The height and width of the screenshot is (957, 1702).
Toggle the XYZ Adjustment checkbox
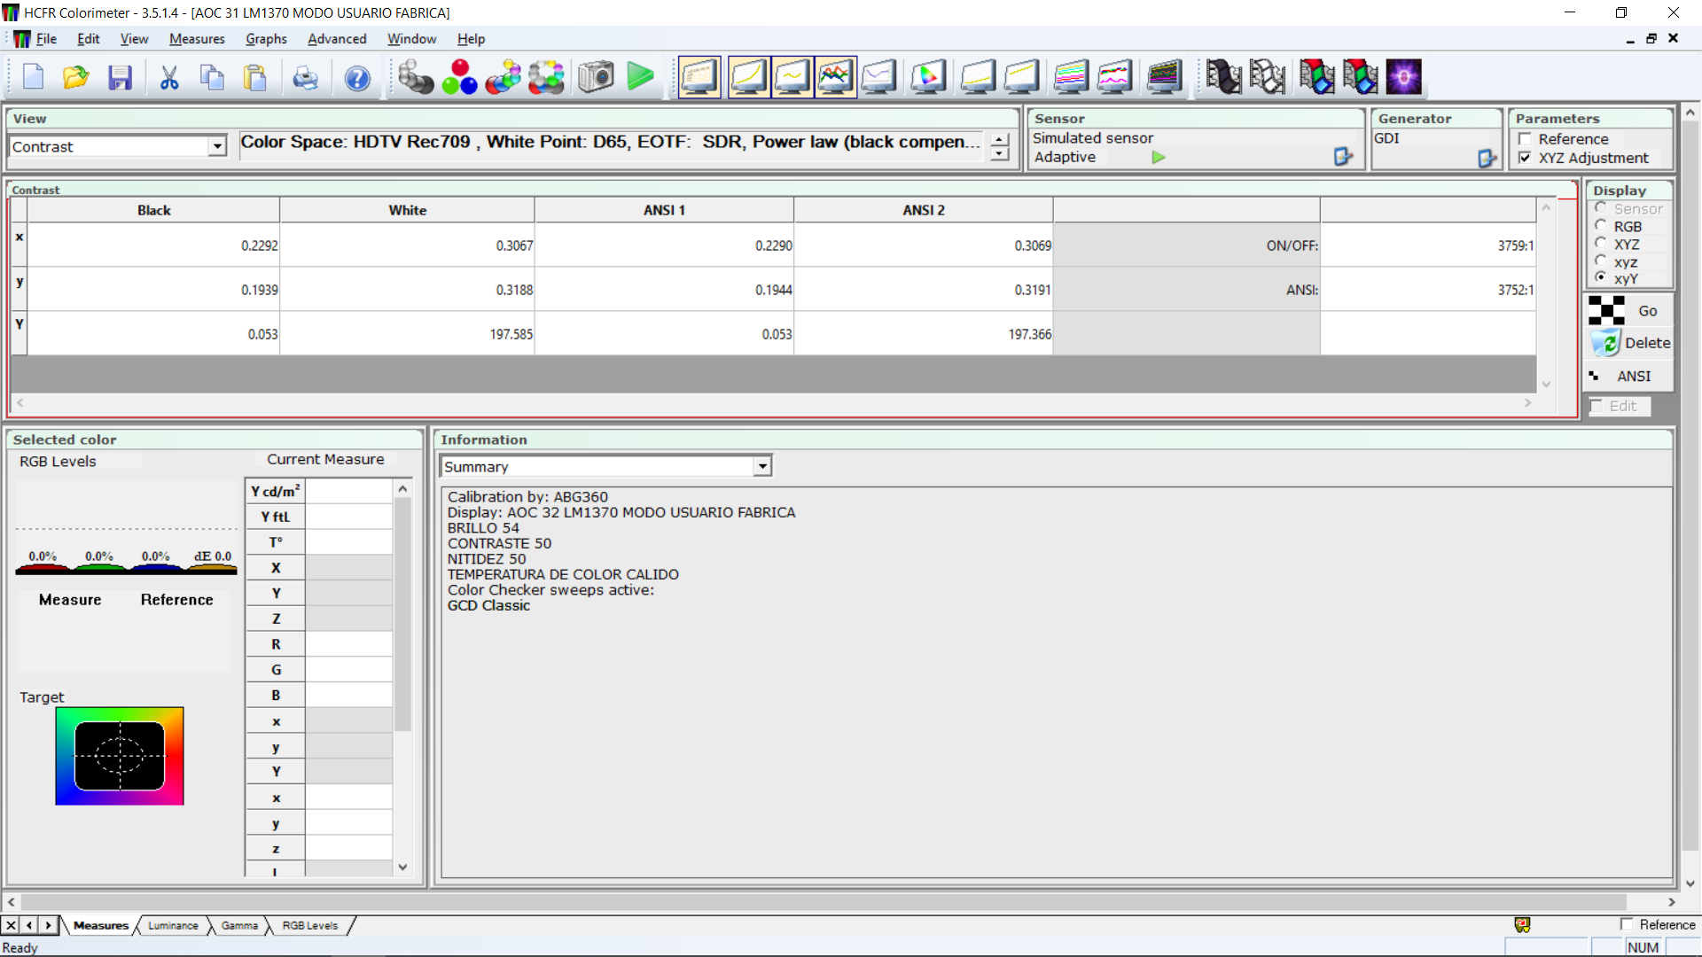pos(1525,158)
